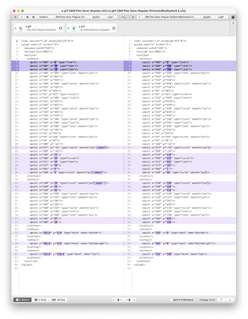Click line number 1 in the left gutter

click(17, 41)
